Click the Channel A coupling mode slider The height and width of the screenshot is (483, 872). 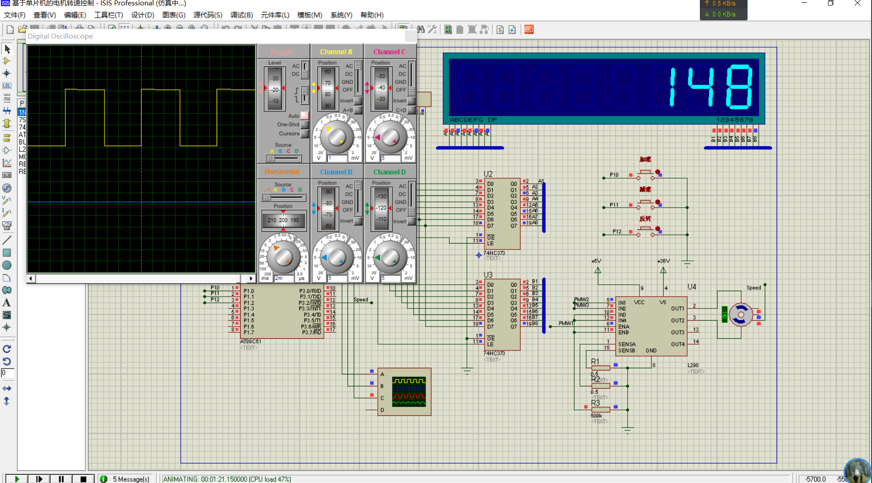[x=358, y=78]
